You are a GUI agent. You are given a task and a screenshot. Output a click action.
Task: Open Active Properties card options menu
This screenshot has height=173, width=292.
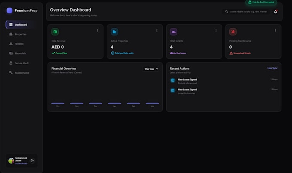coord(157,30)
